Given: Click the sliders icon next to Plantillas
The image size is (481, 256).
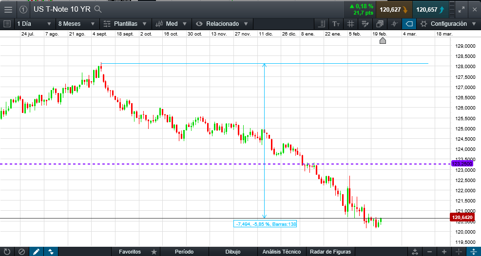Looking at the screenshot, I should (x=107, y=24).
